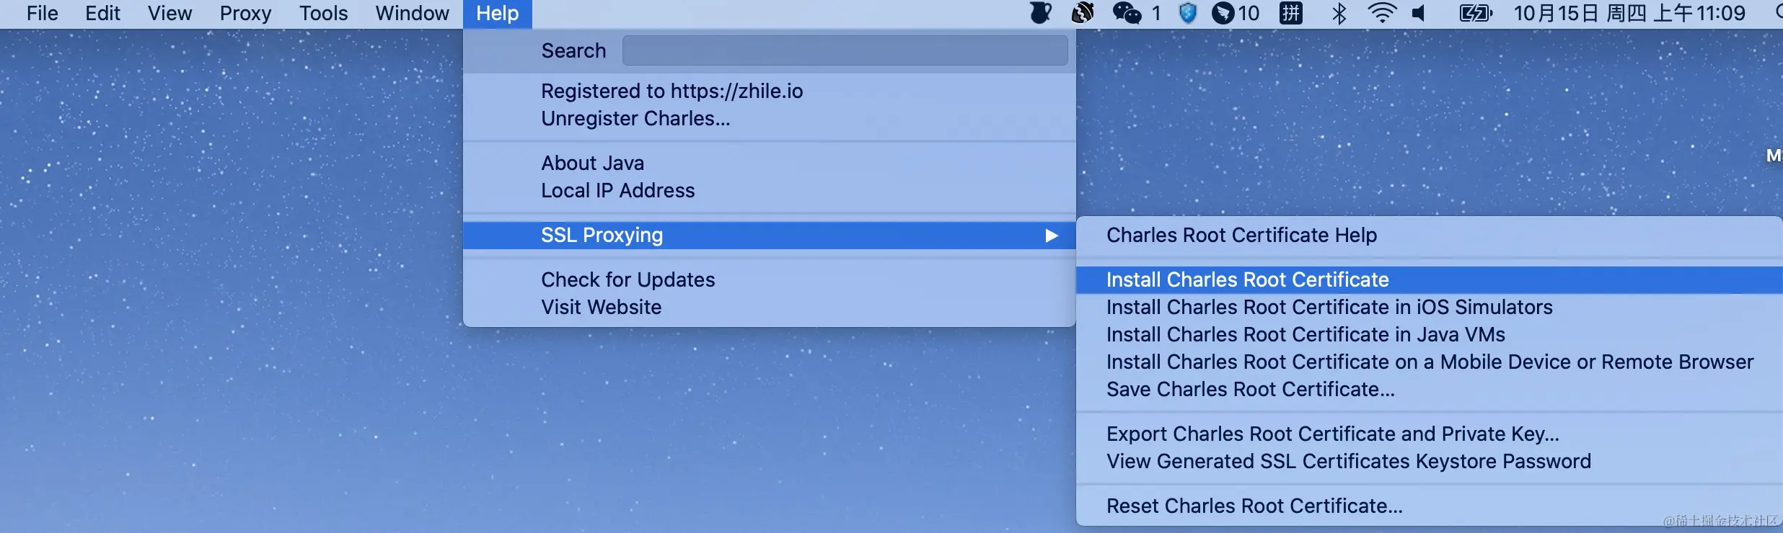Close the highlighted Help menu

[x=498, y=13]
